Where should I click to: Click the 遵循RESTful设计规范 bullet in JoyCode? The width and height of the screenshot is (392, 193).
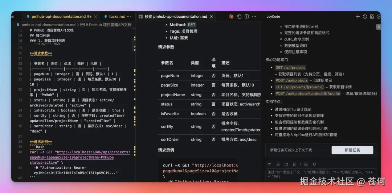click(x=293, y=109)
